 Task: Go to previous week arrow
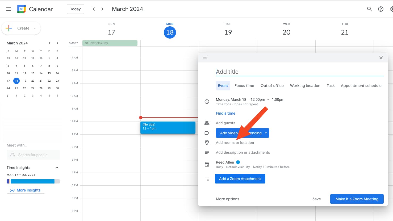(94, 9)
